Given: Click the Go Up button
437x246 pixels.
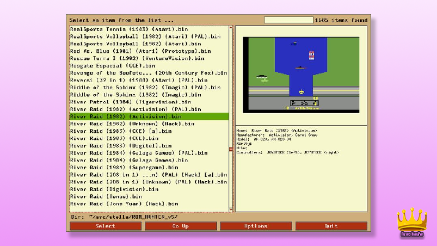Looking at the screenshot, I should coord(181,226).
